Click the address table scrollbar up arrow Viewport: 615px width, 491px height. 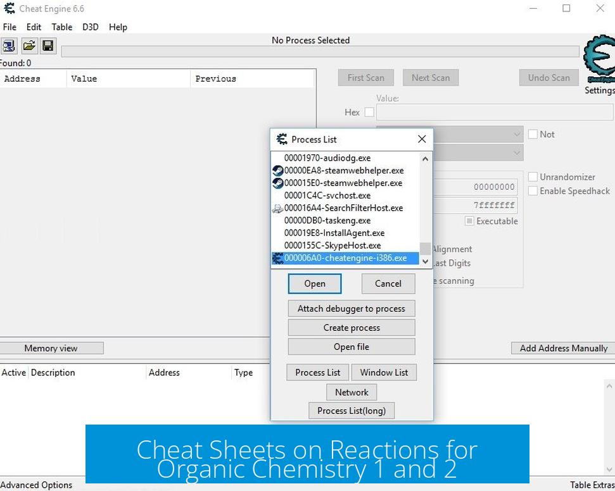point(609,386)
